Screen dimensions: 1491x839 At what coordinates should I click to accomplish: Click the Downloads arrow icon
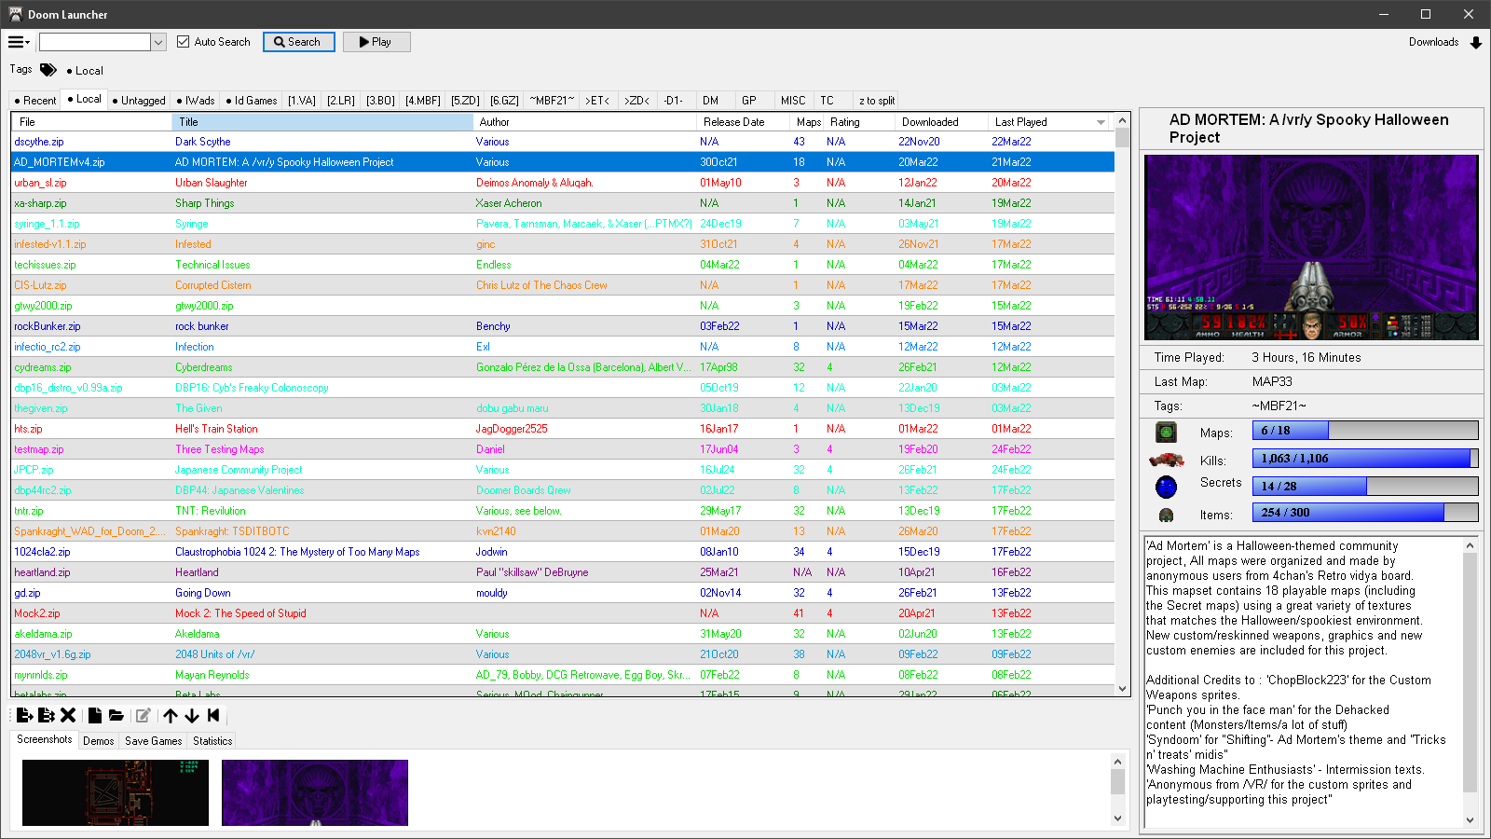pyautogui.click(x=1476, y=43)
